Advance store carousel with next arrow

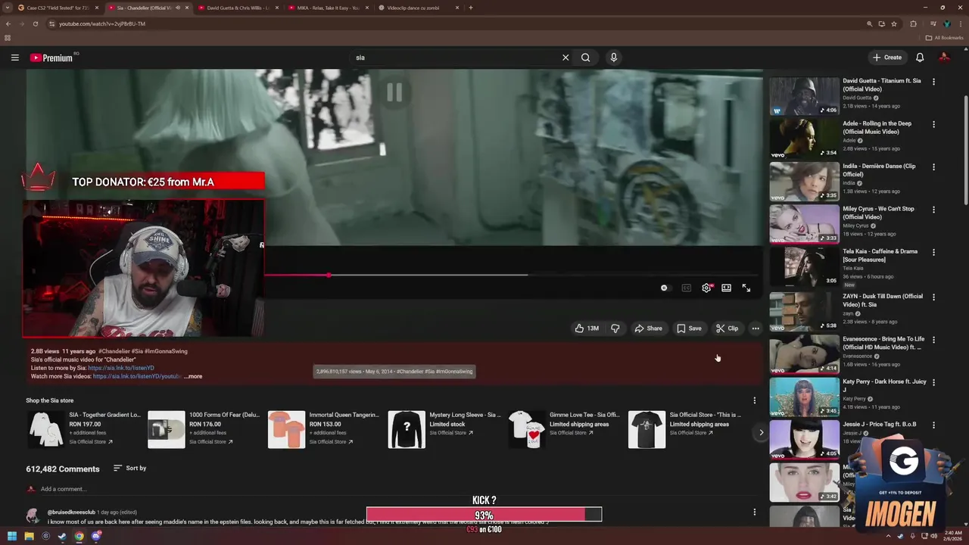[x=762, y=432]
